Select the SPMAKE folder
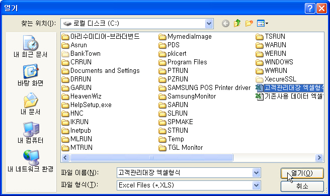The image size is (330, 196). [x=176, y=122]
